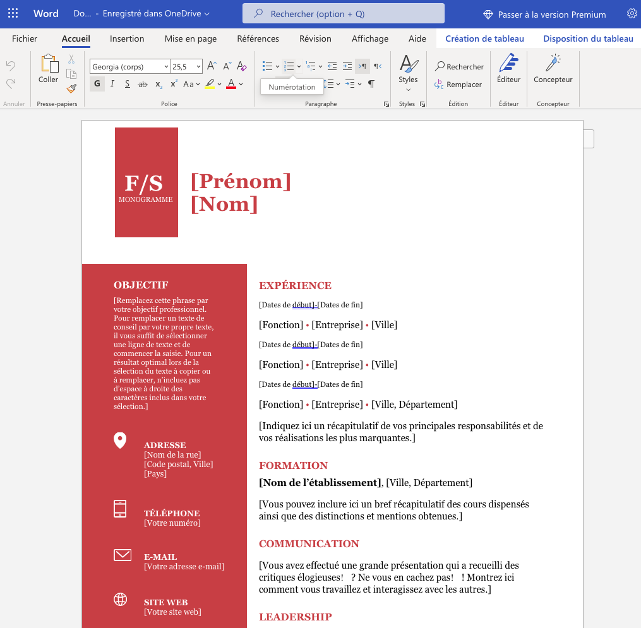This screenshot has width=641, height=628.
Task: Toggle bold with the G button
Action: click(97, 84)
